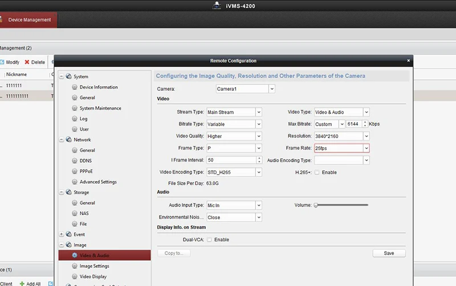
Task: Open the Resolution dropdown
Action: click(x=366, y=136)
